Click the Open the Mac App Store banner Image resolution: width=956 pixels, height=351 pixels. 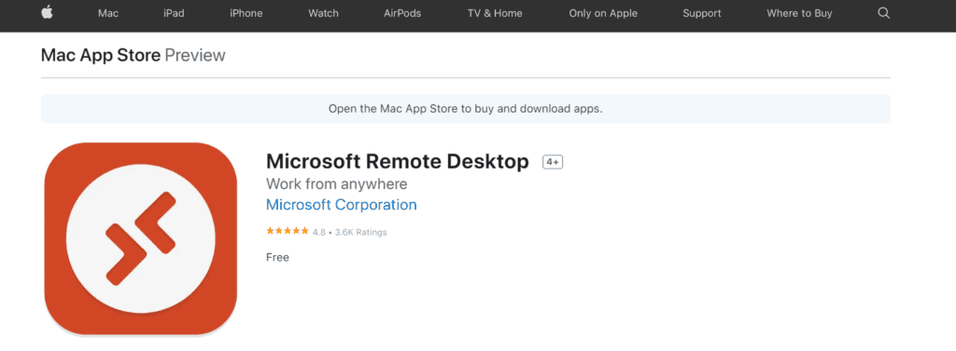pyautogui.click(x=465, y=109)
